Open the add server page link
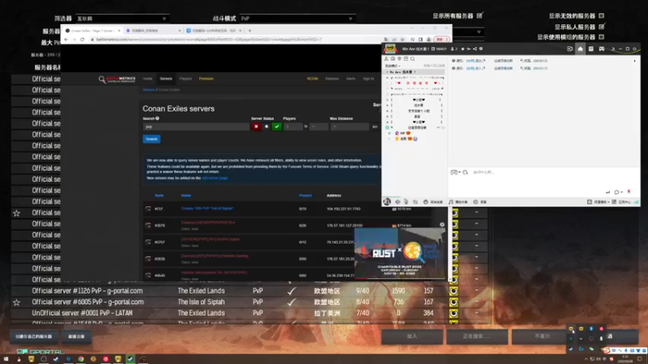 [215, 178]
